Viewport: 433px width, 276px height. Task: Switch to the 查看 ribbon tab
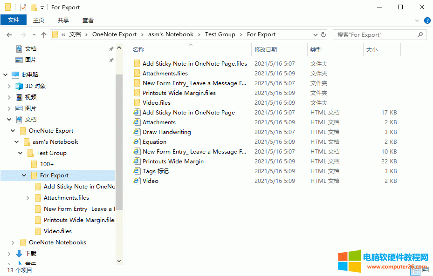pos(89,20)
